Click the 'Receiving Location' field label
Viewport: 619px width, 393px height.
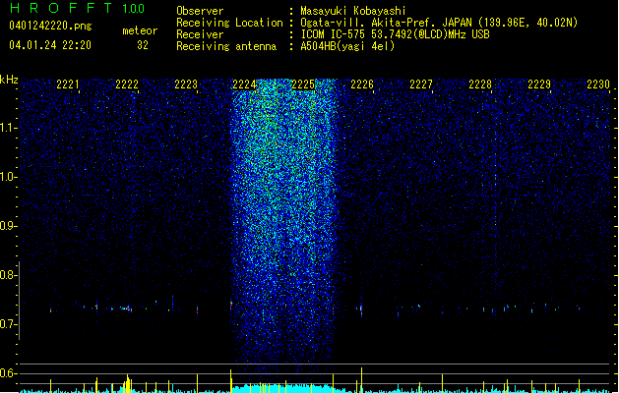229,23
